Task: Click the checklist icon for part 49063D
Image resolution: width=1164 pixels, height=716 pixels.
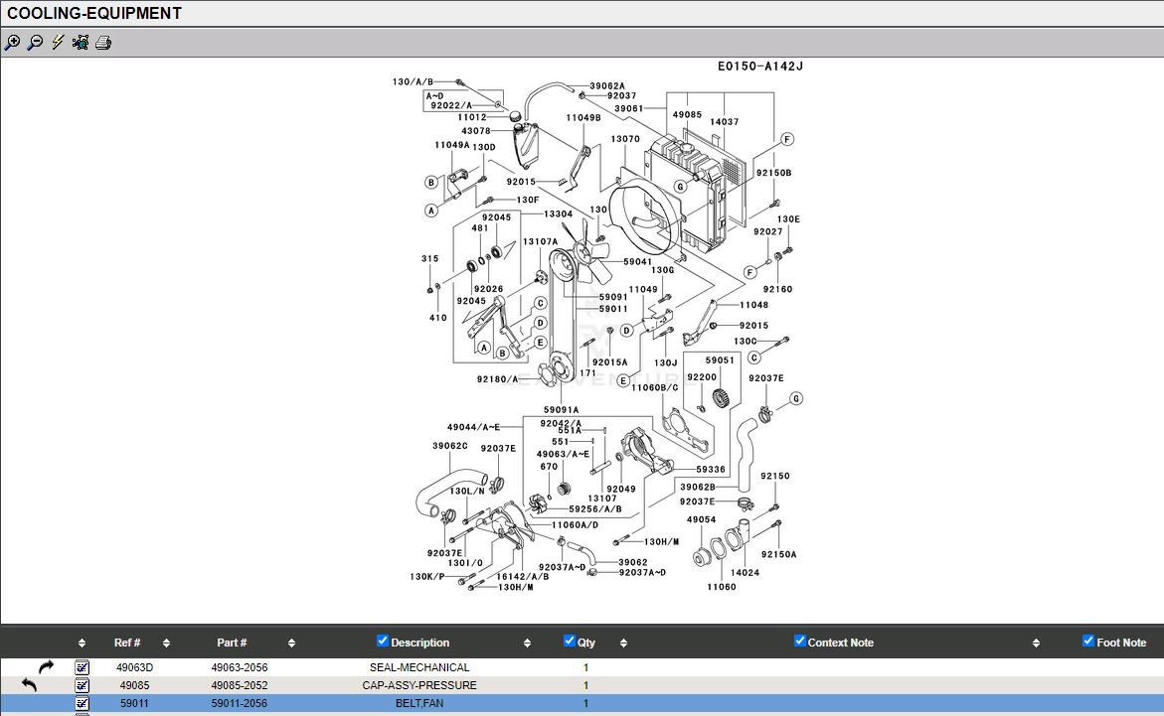Action: click(x=83, y=667)
